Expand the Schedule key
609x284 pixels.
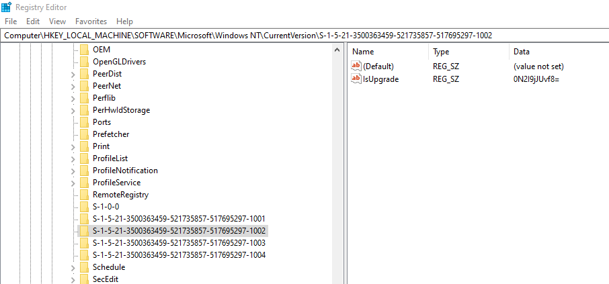click(x=73, y=267)
